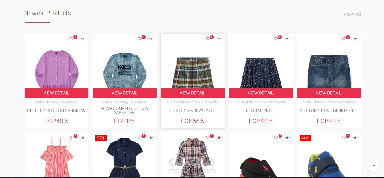
Task: Click heart icon on Button-Front Denim Skirt
Action: tap(344, 39)
